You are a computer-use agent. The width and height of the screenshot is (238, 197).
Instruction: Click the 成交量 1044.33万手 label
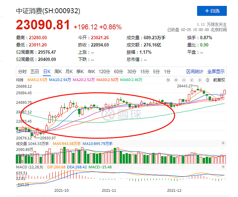tap(32, 144)
